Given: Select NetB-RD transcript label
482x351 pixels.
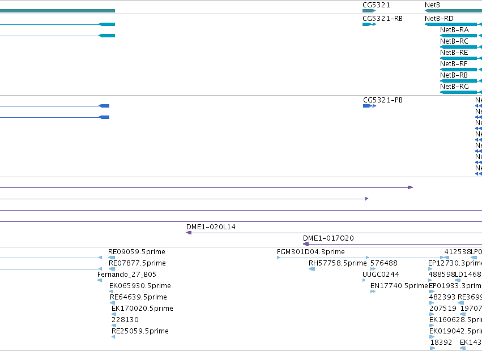Looking at the screenshot, I should [x=439, y=19].
